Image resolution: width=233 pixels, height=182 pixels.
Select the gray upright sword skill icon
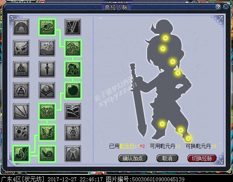pos(47,69)
